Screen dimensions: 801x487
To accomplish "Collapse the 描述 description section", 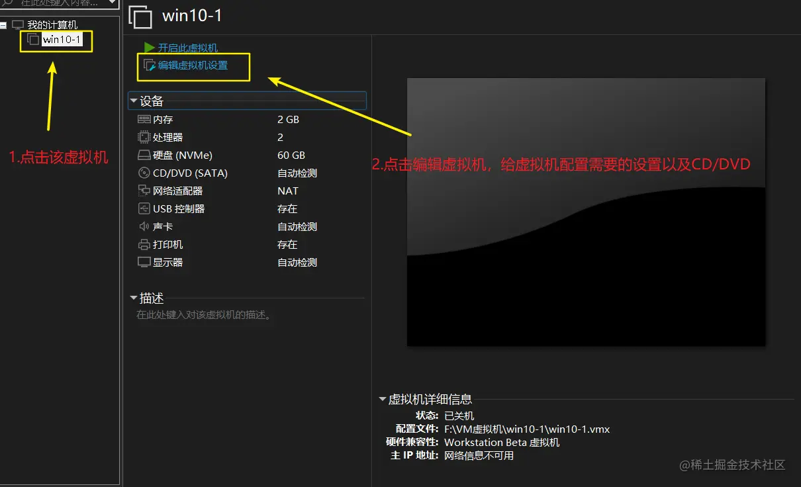I will (x=134, y=298).
